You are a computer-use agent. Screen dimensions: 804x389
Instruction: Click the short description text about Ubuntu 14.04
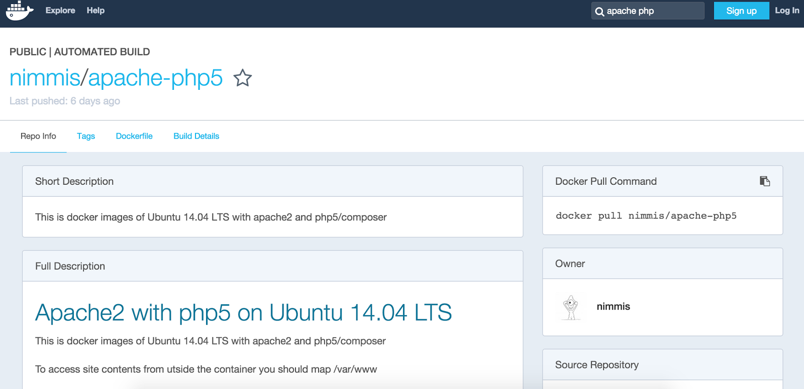click(211, 217)
